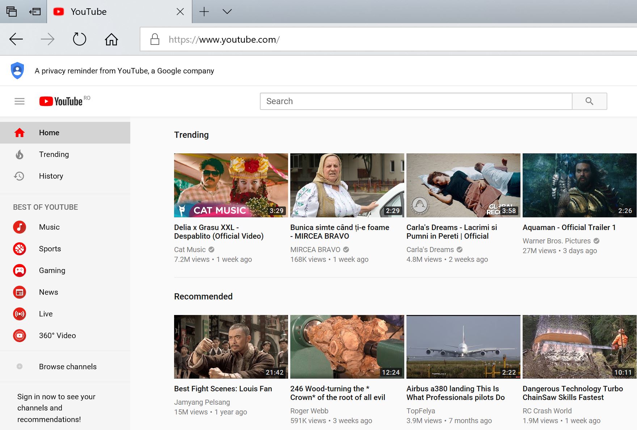Click the Live broadcast icon
The width and height of the screenshot is (637, 430).
click(x=20, y=314)
